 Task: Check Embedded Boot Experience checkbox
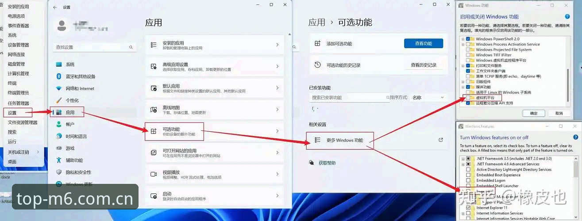click(468, 175)
